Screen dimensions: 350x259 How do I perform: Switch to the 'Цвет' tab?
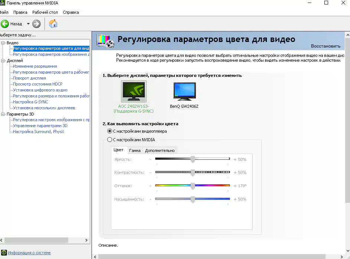pos(118,150)
